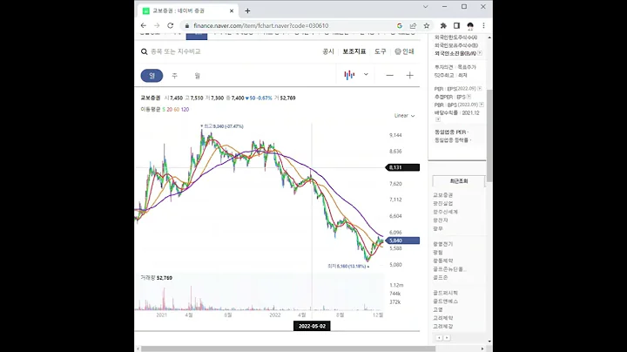Zoom in the chart with plus
The height and width of the screenshot is (352, 627).
tap(410, 75)
